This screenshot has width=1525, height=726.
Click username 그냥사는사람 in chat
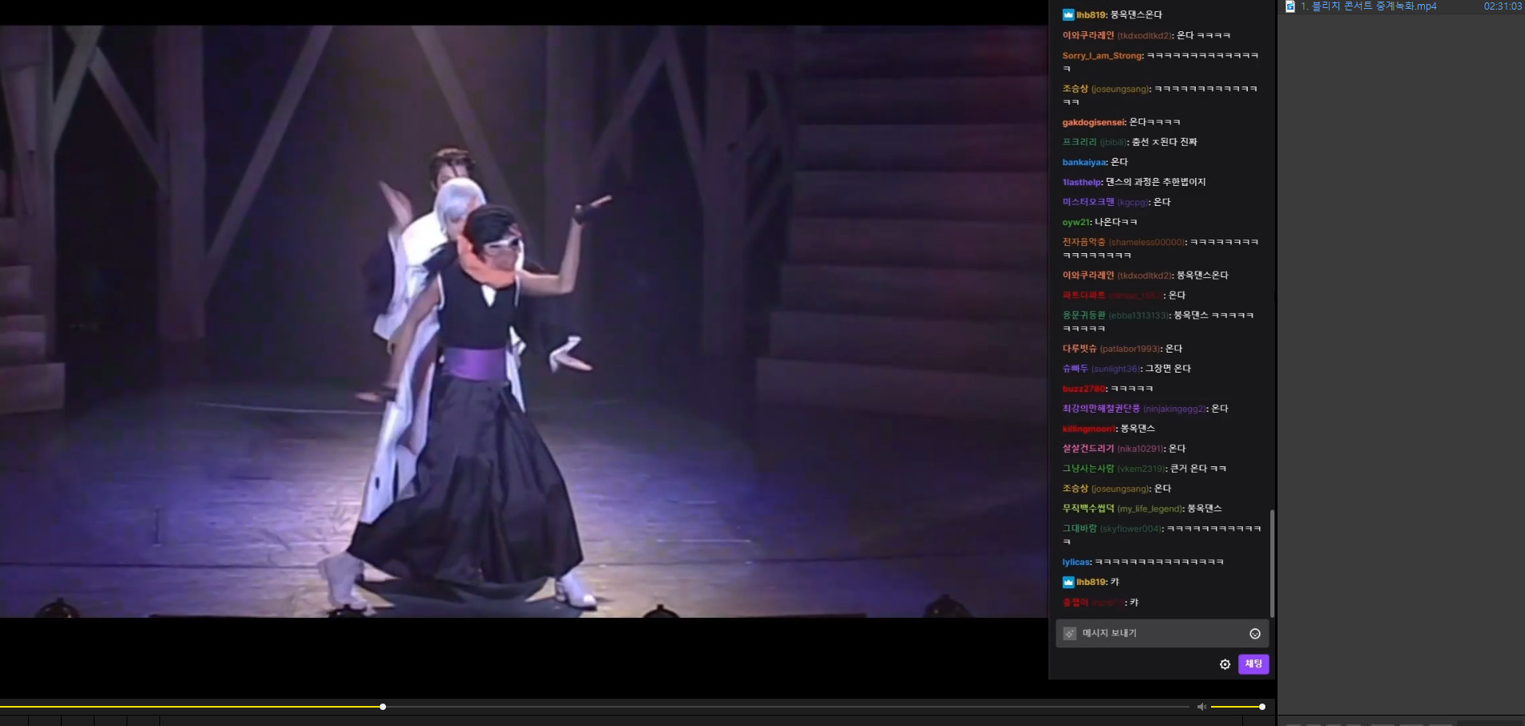pos(1088,469)
